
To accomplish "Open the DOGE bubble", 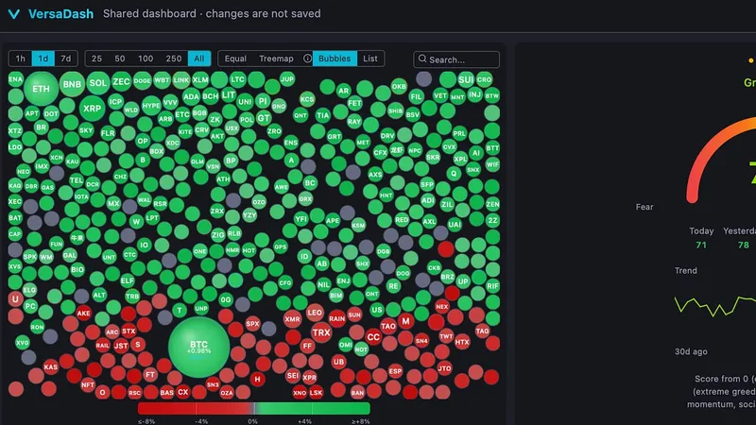I will [x=143, y=81].
